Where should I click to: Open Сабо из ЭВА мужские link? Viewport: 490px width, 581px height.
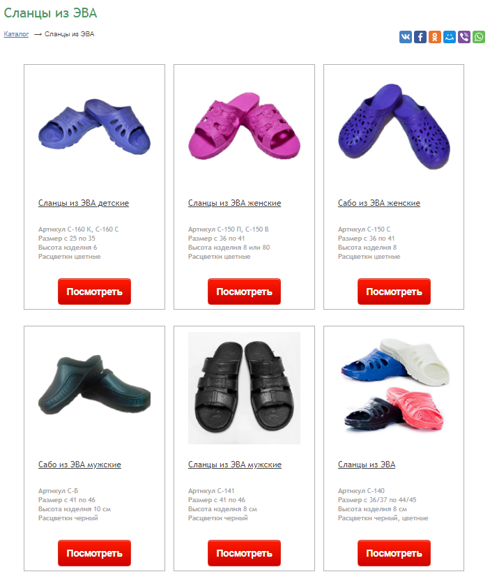point(79,465)
